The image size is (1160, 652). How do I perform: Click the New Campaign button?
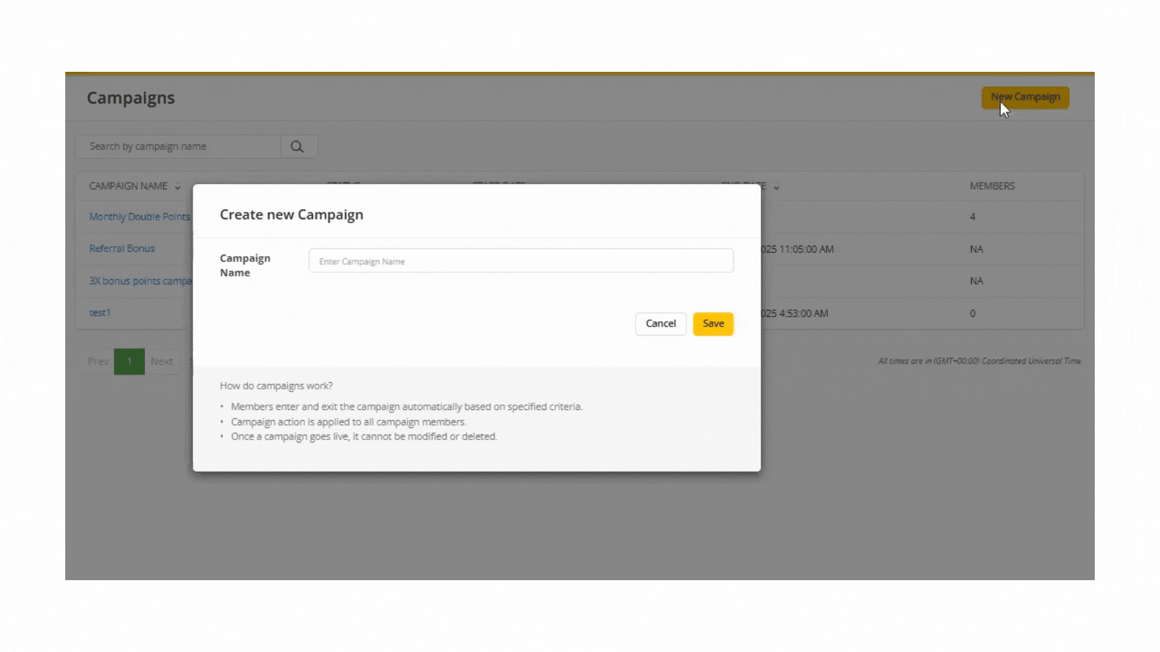coord(1025,97)
